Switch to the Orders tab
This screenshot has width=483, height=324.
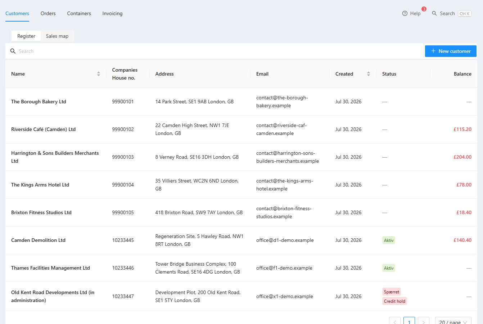pos(48,13)
